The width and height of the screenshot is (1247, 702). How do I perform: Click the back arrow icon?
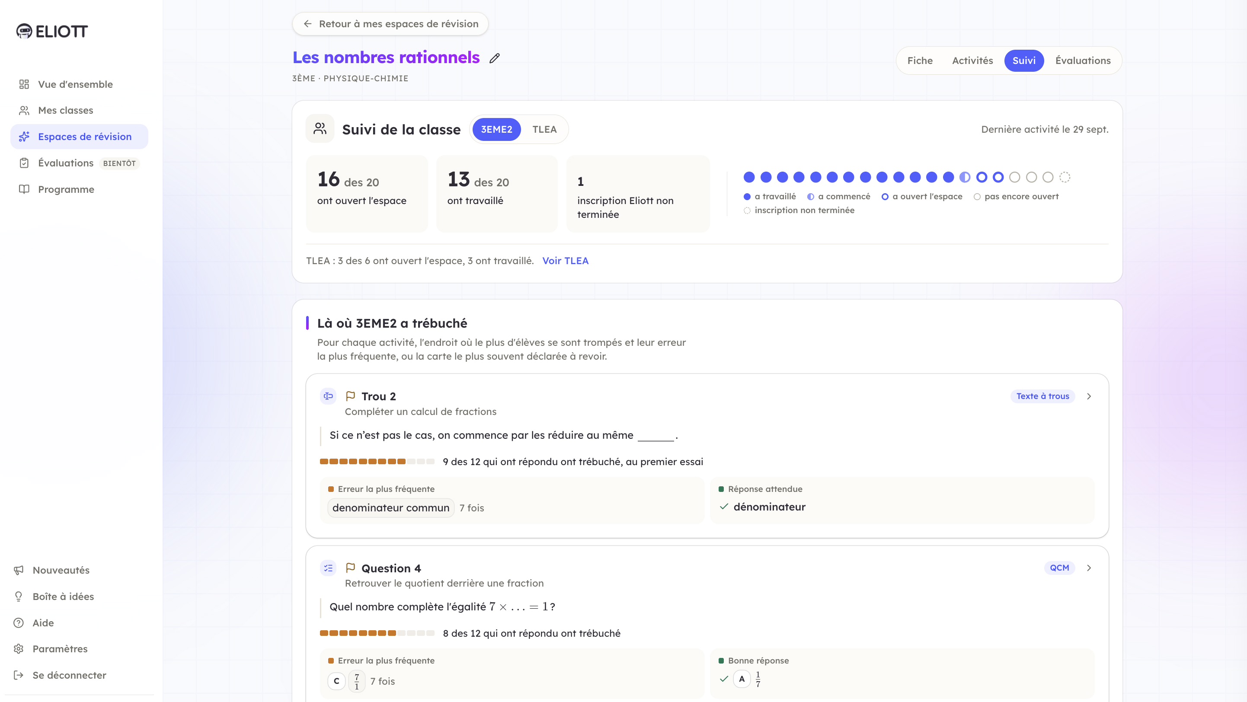(x=307, y=24)
